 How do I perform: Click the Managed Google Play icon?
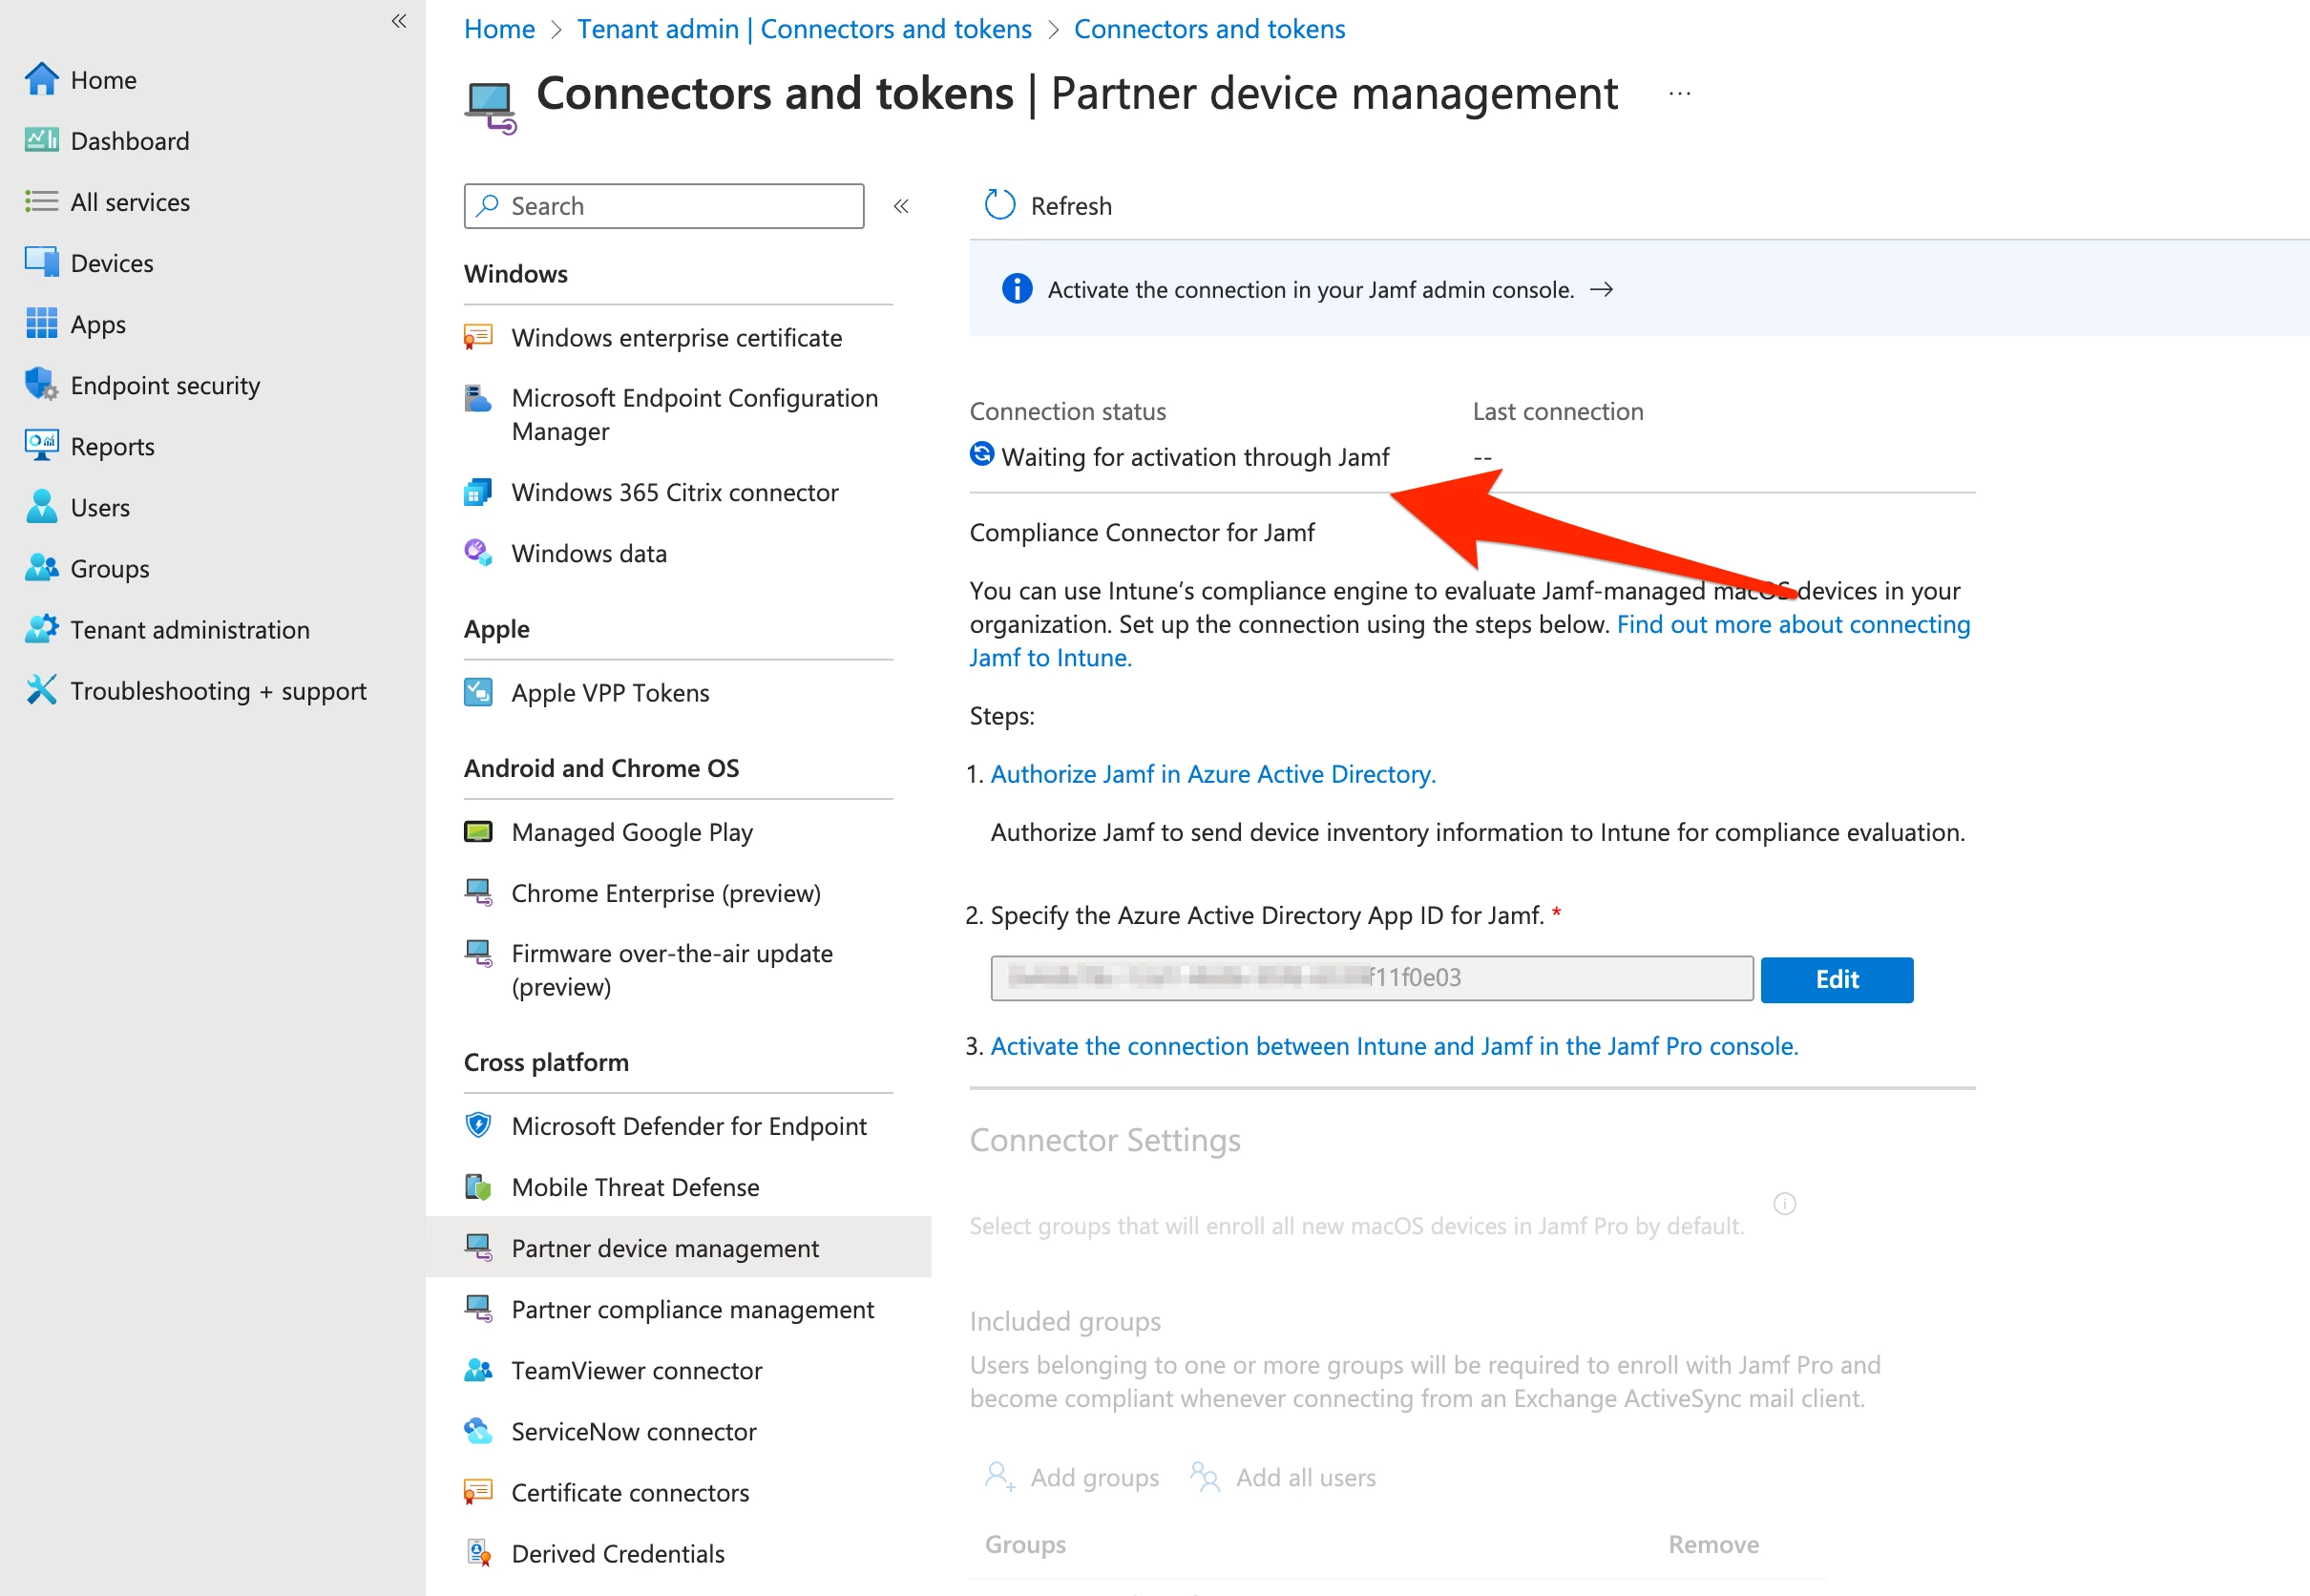click(x=478, y=831)
